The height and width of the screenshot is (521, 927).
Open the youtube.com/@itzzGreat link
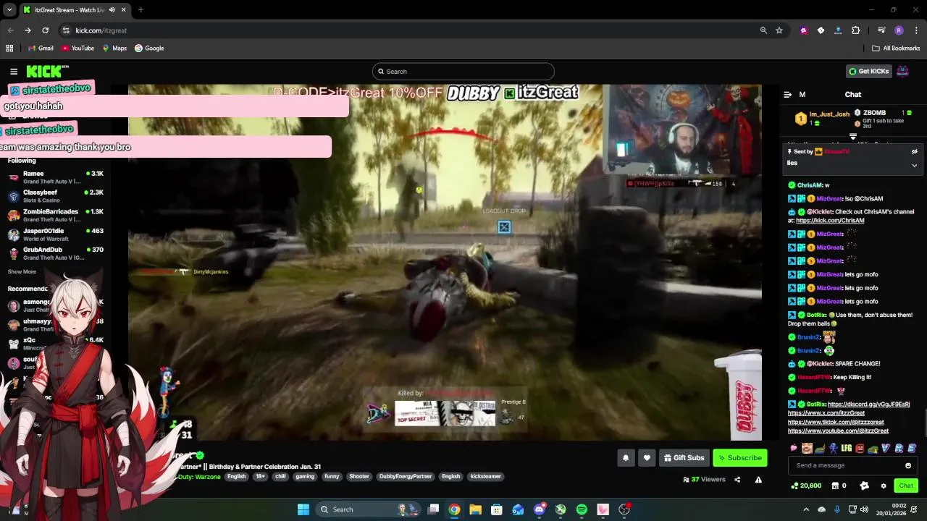pyautogui.click(x=838, y=431)
